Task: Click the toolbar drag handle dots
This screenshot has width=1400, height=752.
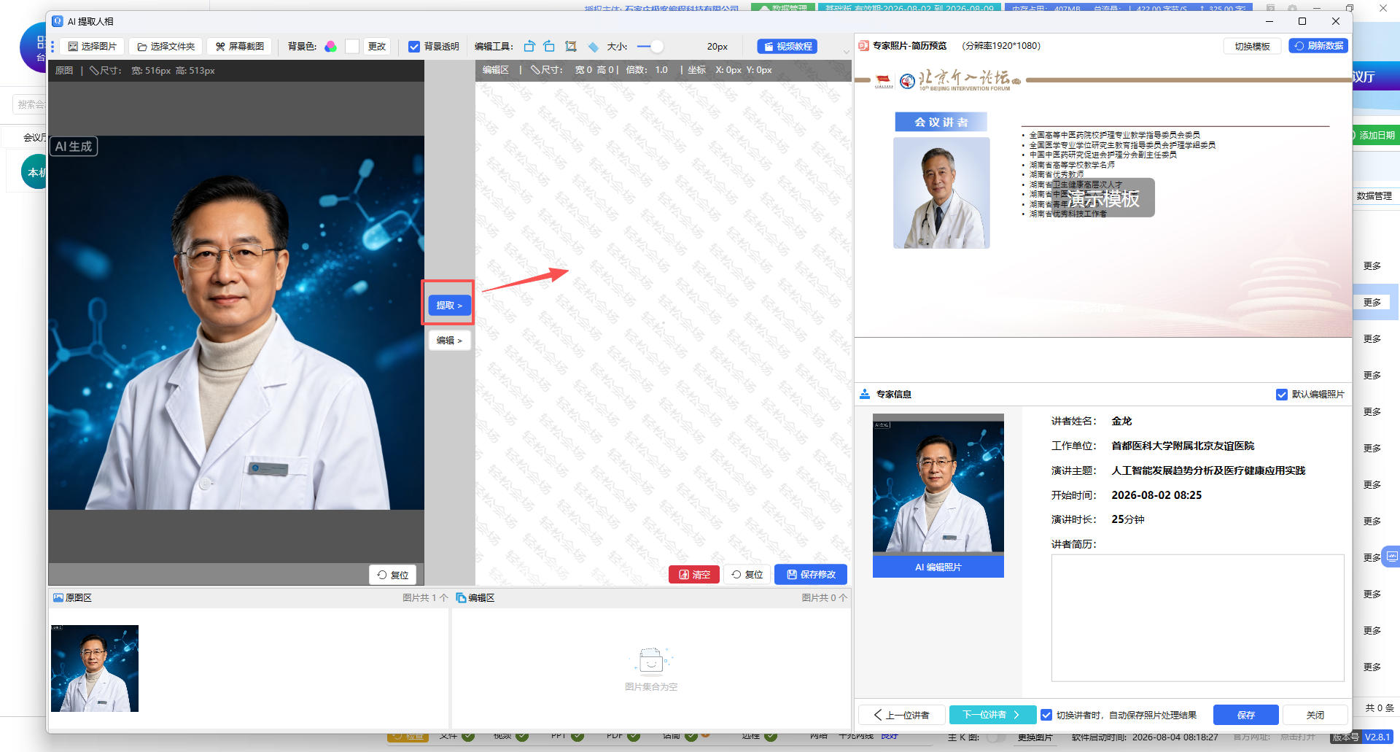Action: 52,47
